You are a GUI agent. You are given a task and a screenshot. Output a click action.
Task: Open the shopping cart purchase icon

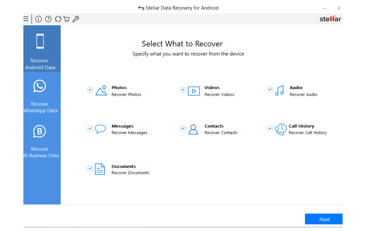pyautogui.click(x=66, y=19)
